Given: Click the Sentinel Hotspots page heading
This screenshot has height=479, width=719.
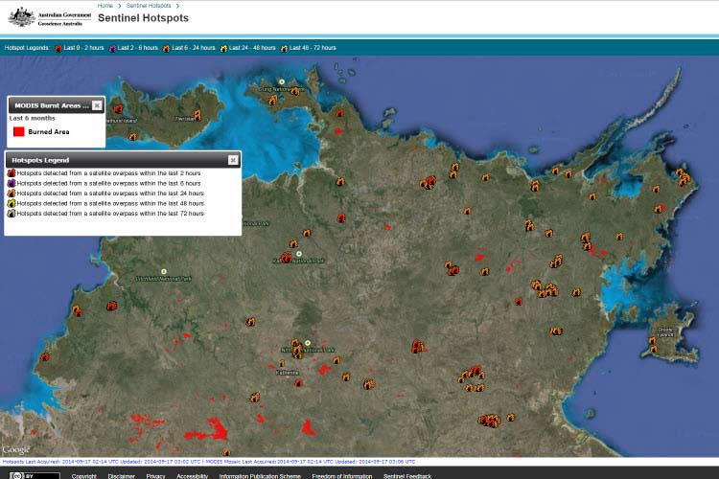Looking at the screenshot, I should [x=143, y=18].
